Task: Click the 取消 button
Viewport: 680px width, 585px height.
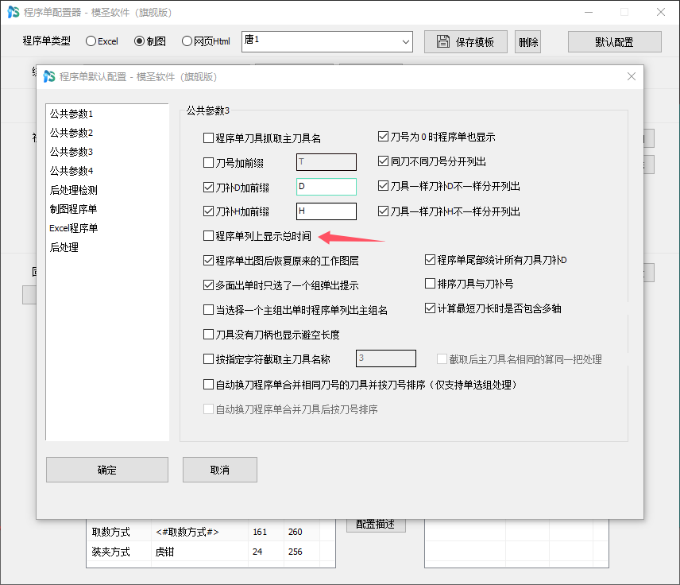Action: (x=220, y=470)
